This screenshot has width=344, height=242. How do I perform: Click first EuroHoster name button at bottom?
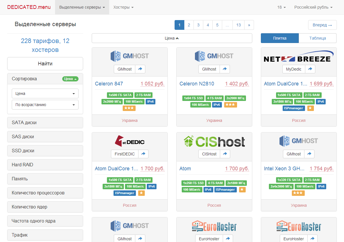pyautogui.click(x=209, y=239)
